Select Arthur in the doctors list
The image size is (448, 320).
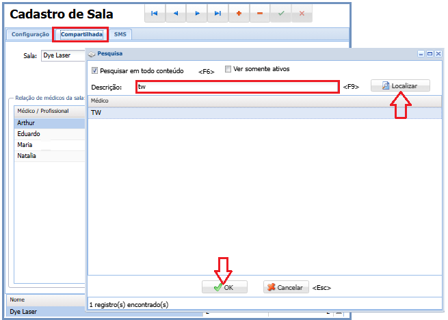(x=48, y=123)
